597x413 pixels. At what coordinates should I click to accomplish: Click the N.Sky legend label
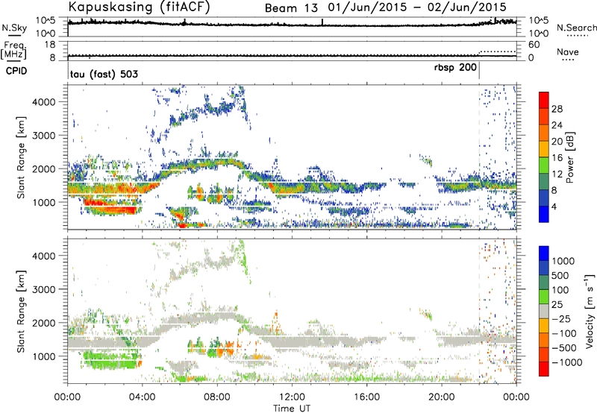14,28
